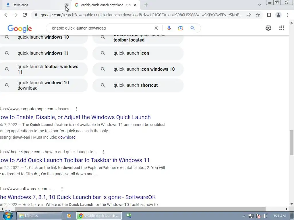
Task: Open more options for softwareok.com result
Action: (x=62, y=189)
